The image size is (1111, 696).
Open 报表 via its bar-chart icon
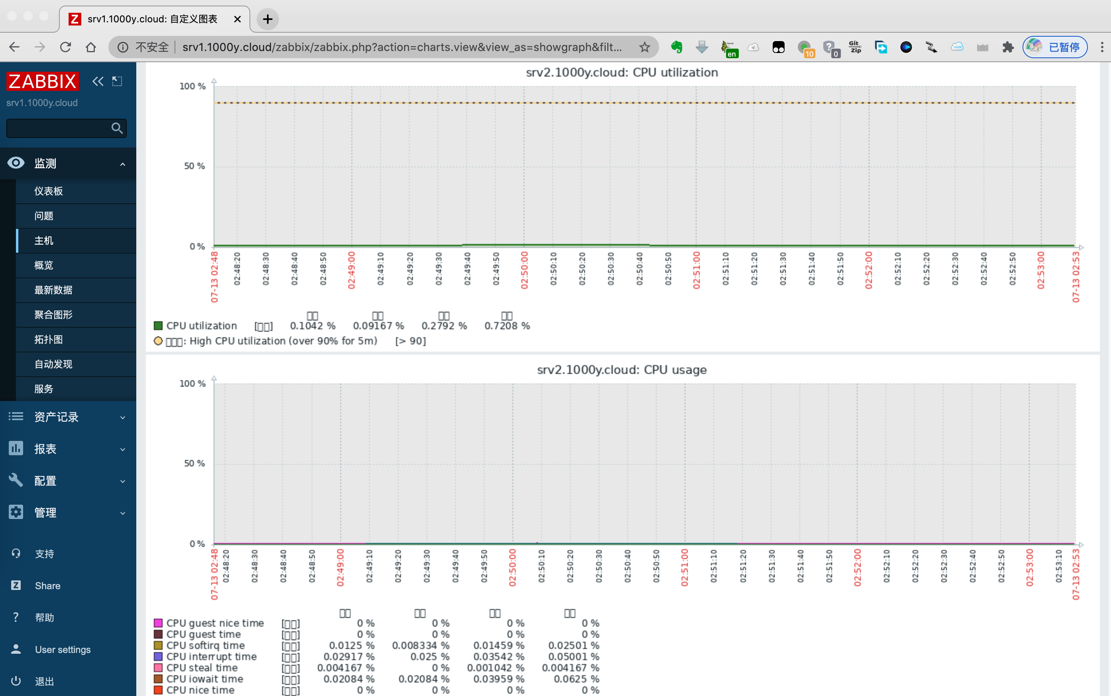(x=16, y=448)
